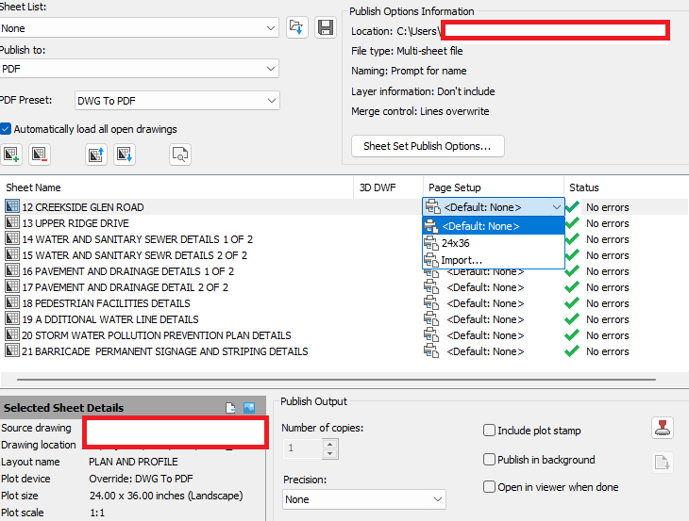Click the No errors status for sheet 13

[x=607, y=223]
